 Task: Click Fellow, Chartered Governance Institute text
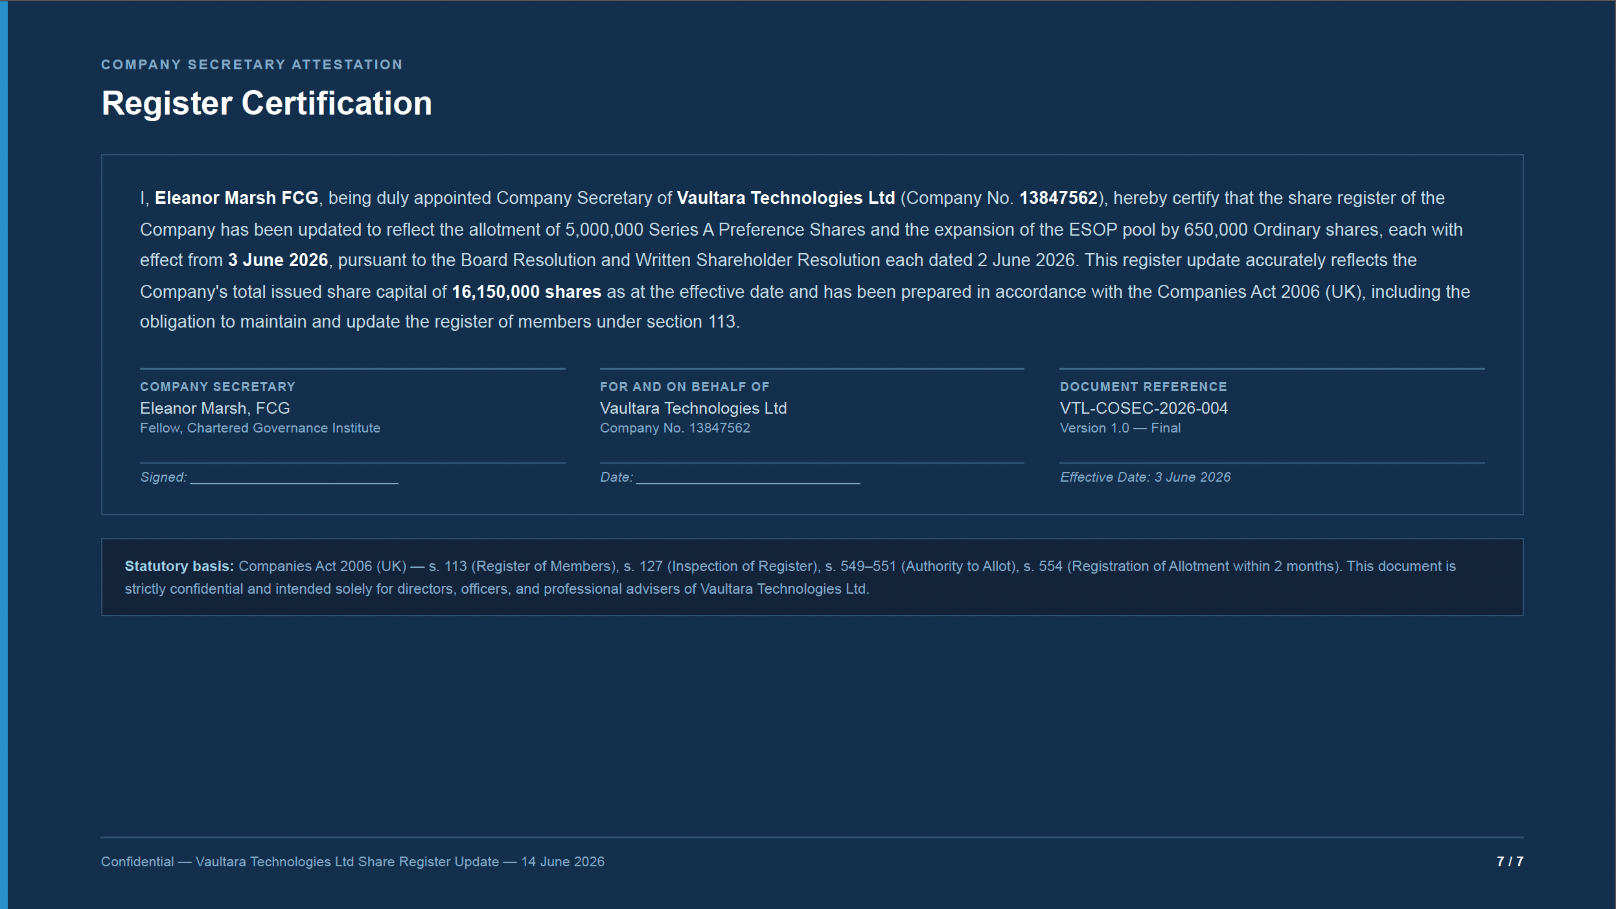(260, 428)
